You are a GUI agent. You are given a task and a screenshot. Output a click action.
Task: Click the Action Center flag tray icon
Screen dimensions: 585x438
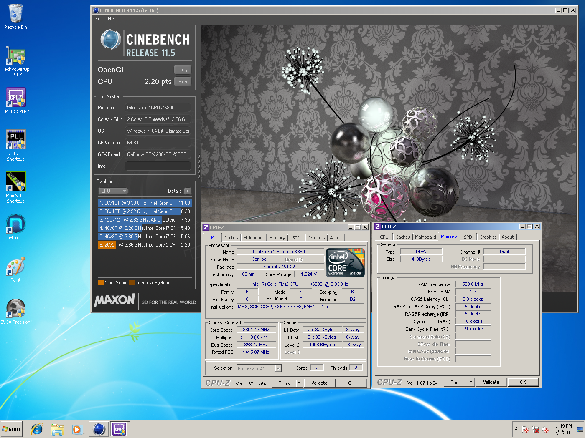pos(525,429)
